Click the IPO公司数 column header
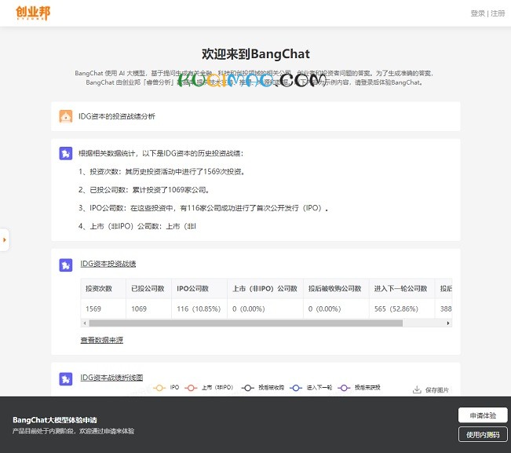511x453 pixels. click(199, 288)
